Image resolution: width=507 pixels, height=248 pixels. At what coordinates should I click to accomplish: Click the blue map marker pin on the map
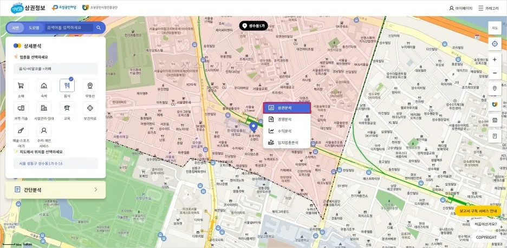coord(253,127)
